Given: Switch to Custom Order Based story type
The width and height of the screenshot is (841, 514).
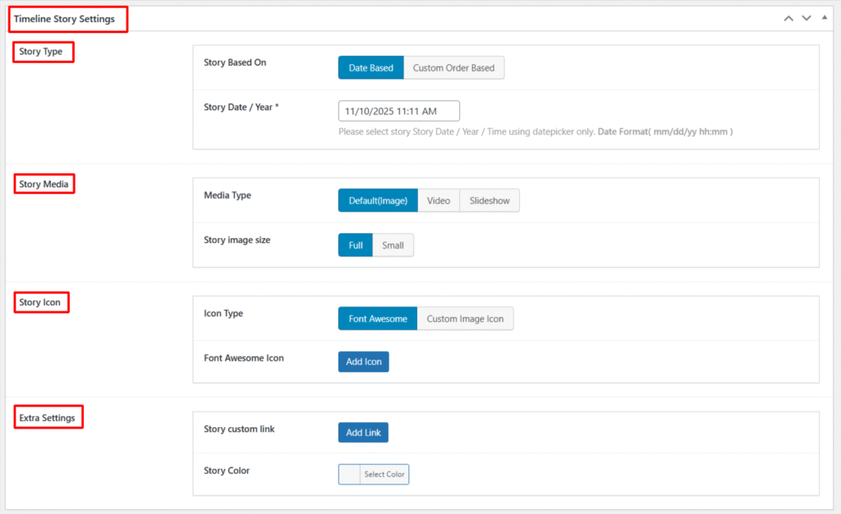Looking at the screenshot, I should click(453, 68).
